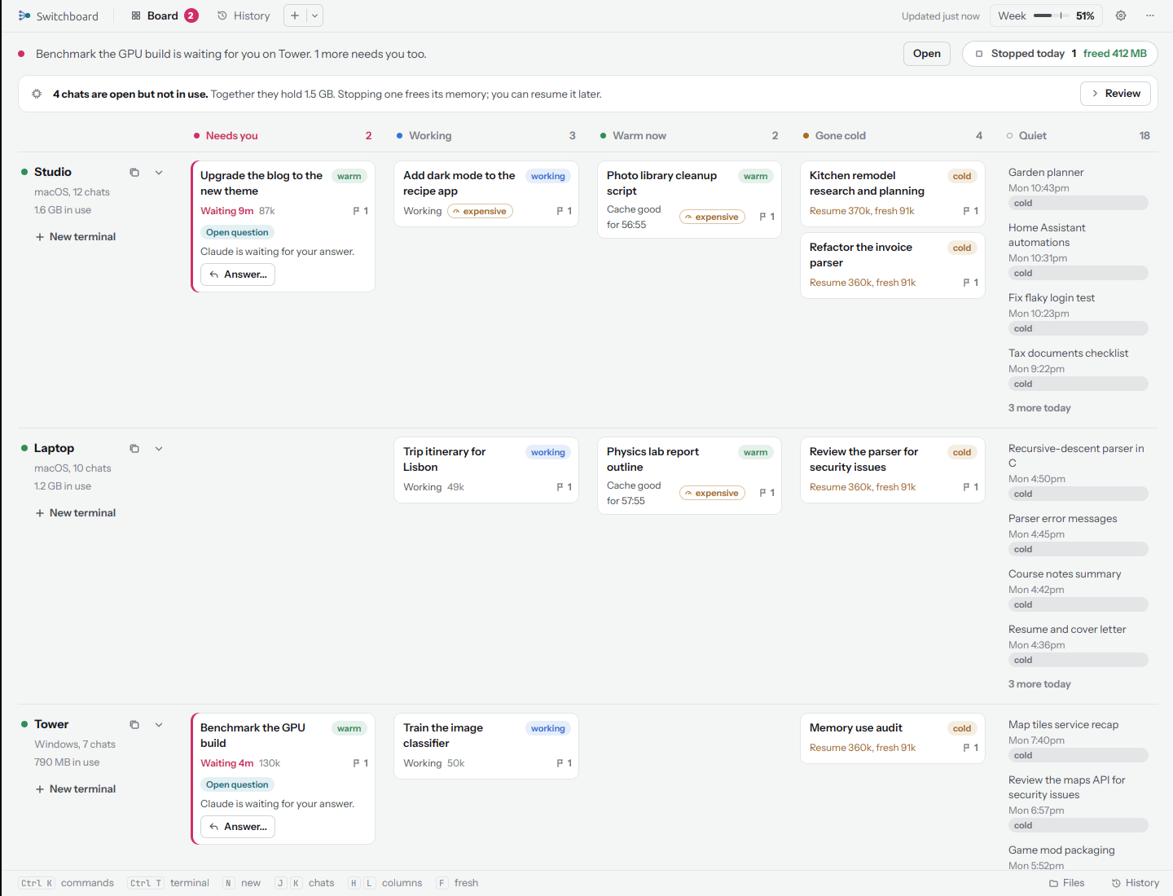Screen dimensions: 1173x896
Task: Open the Refactor the invoice parser card
Action: click(893, 266)
